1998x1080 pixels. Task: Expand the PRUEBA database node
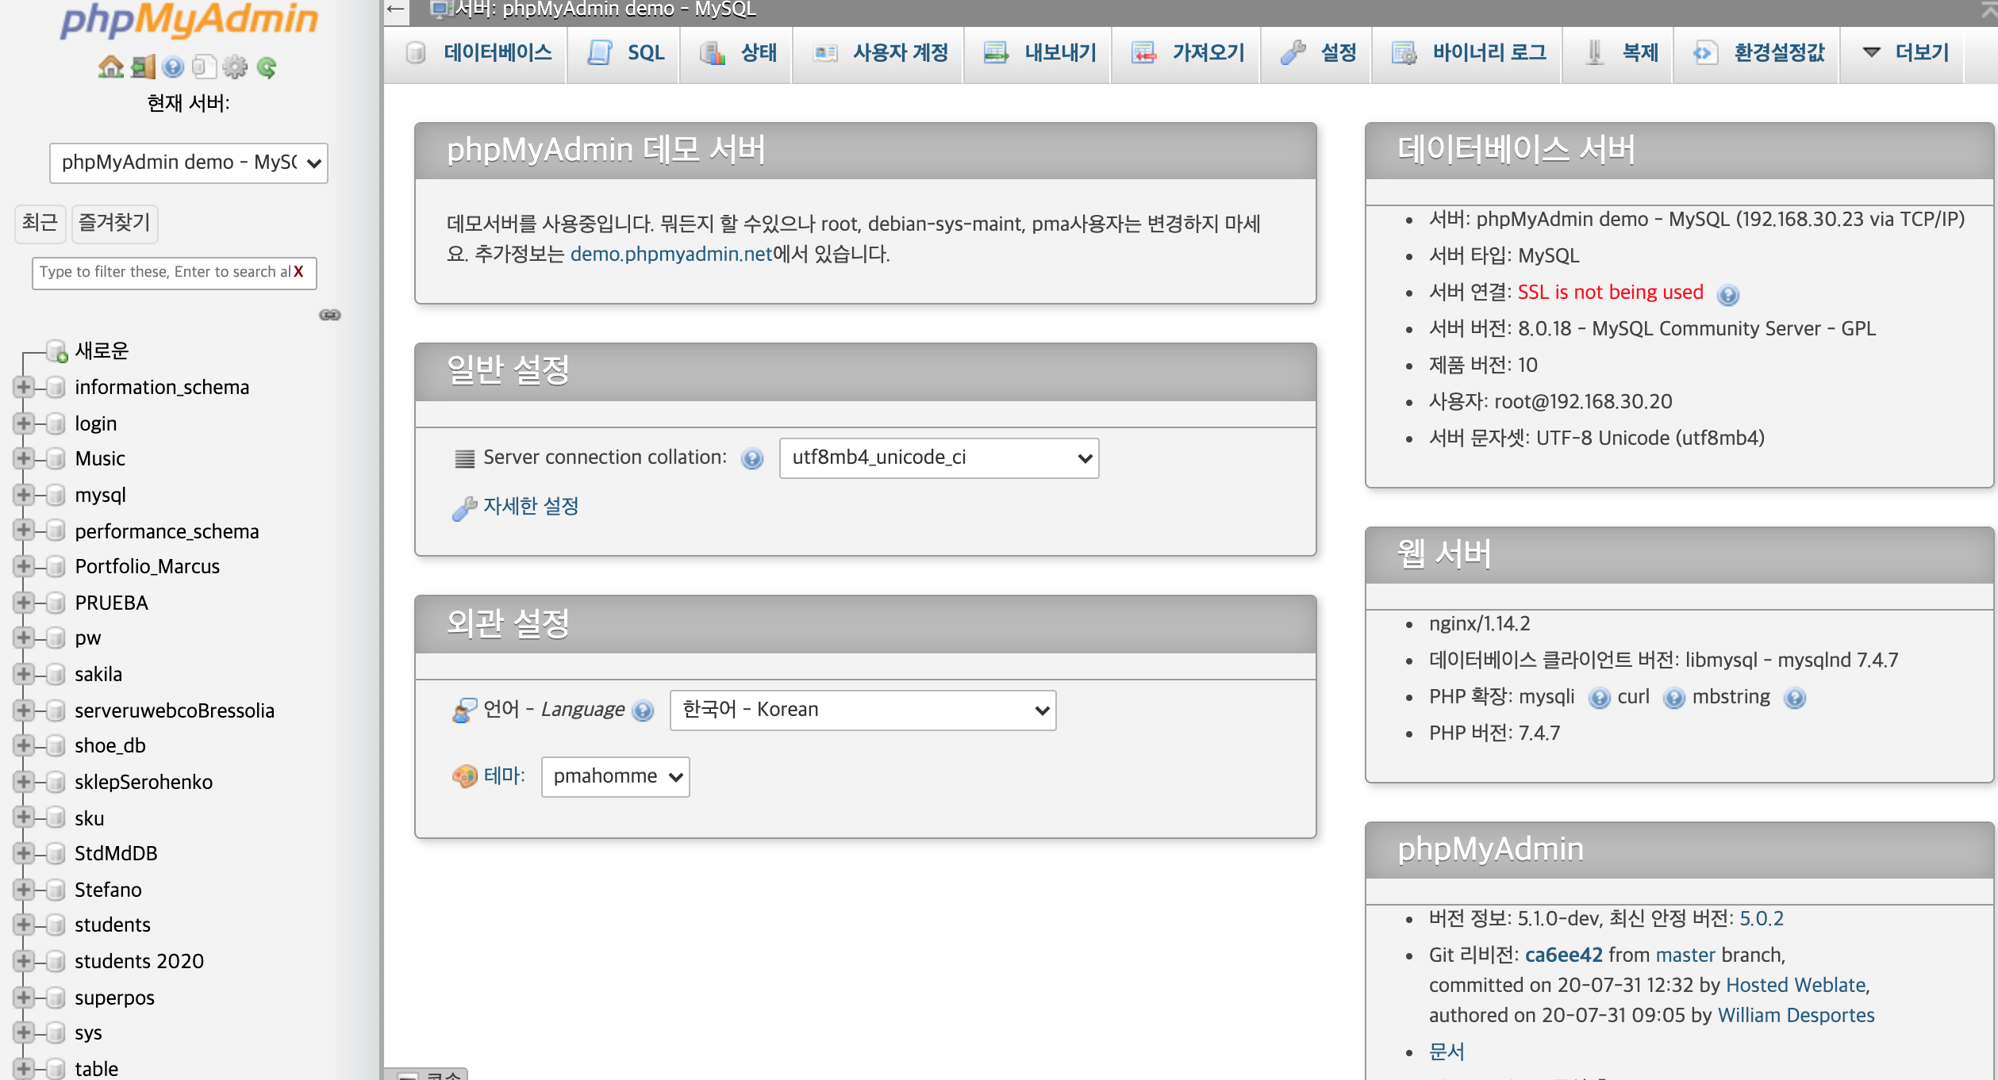tap(23, 603)
